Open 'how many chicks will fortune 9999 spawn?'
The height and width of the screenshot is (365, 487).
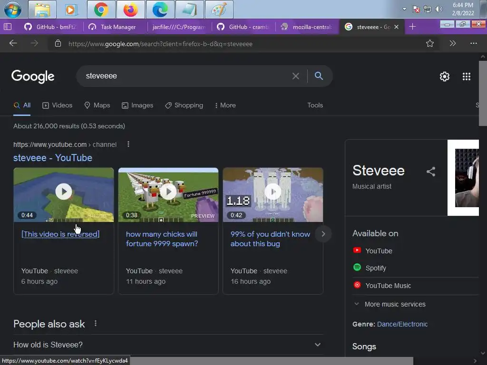pyautogui.click(x=162, y=239)
